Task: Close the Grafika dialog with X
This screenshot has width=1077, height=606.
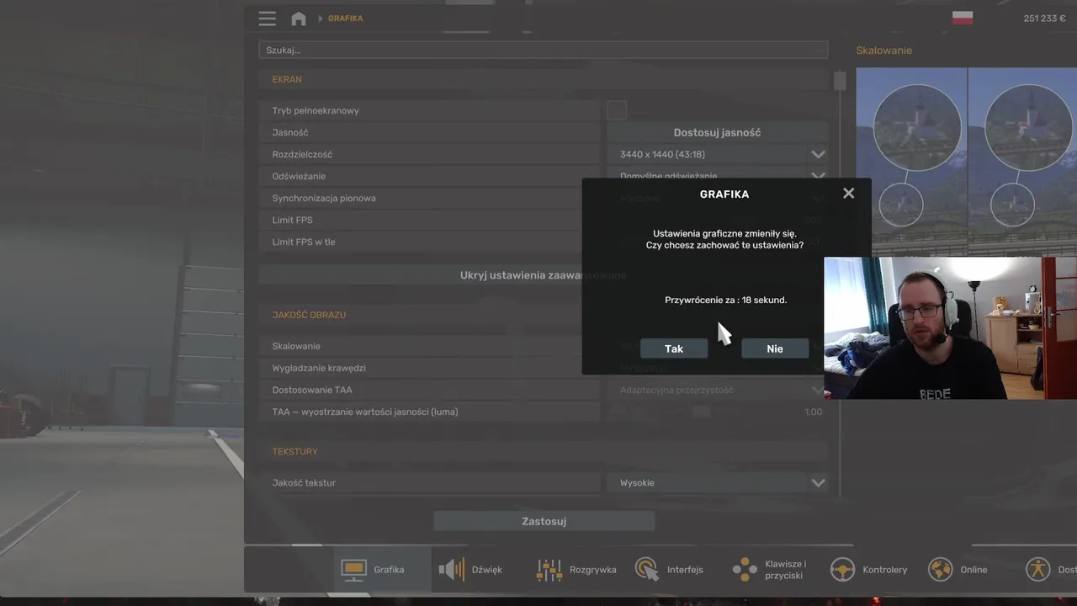Action: (x=848, y=193)
